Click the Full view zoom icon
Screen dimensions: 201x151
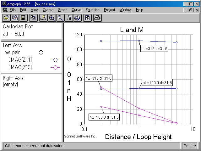[x=69, y=18]
